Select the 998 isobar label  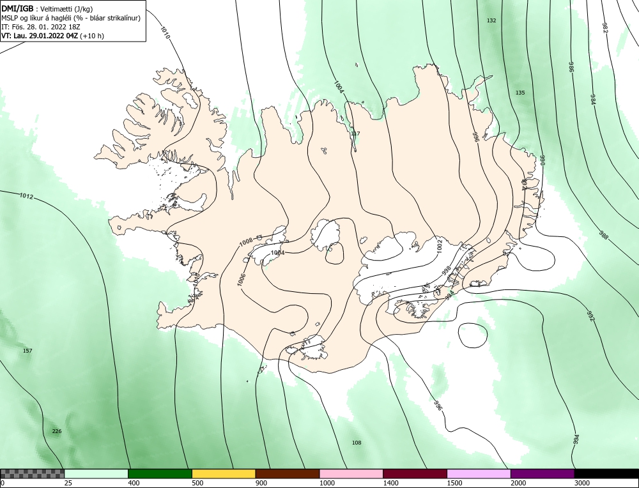click(446, 271)
